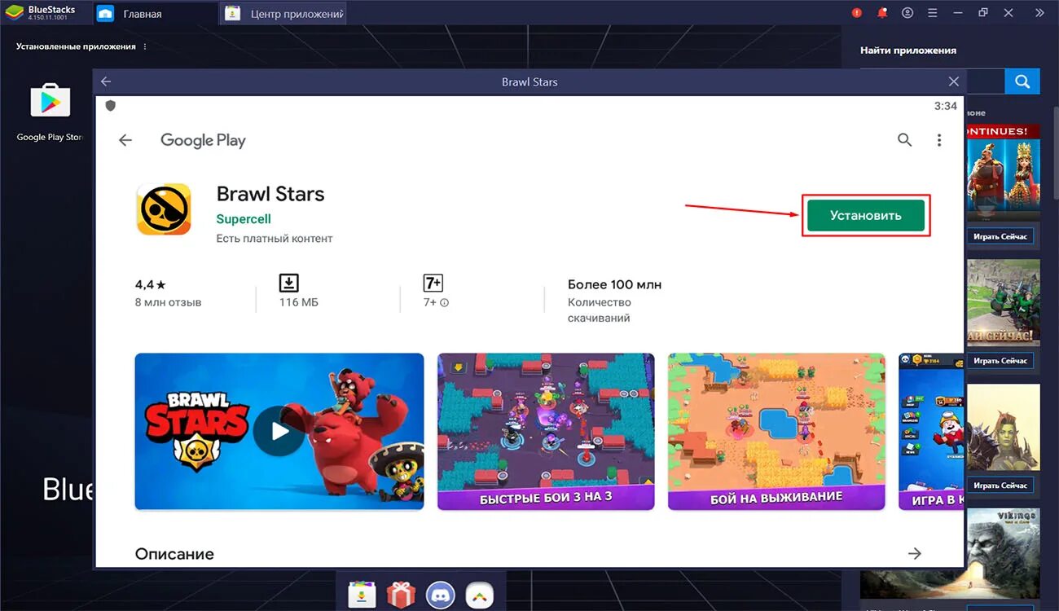The height and width of the screenshot is (611, 1059).
Task: Open the BlueStacks hamburger menu
Action: tap(933, 13)
